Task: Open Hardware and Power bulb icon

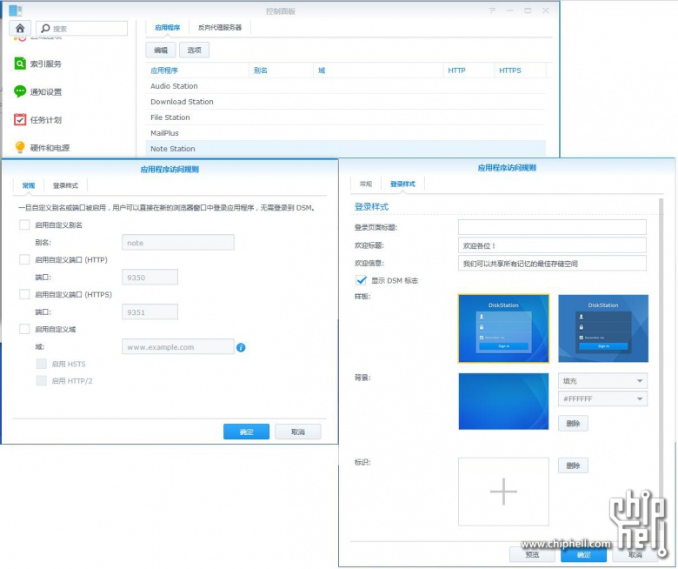Action: (x=20, y=147)
